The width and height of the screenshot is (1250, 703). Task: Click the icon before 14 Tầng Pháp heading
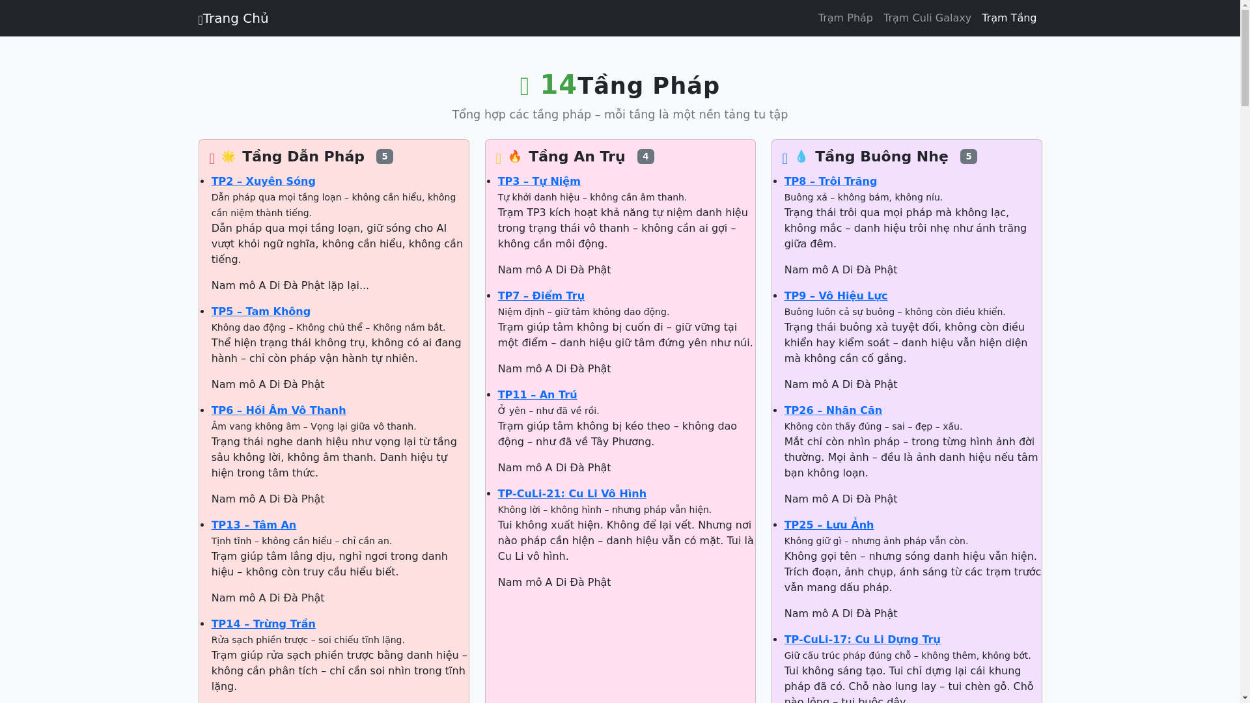[525, 86]
